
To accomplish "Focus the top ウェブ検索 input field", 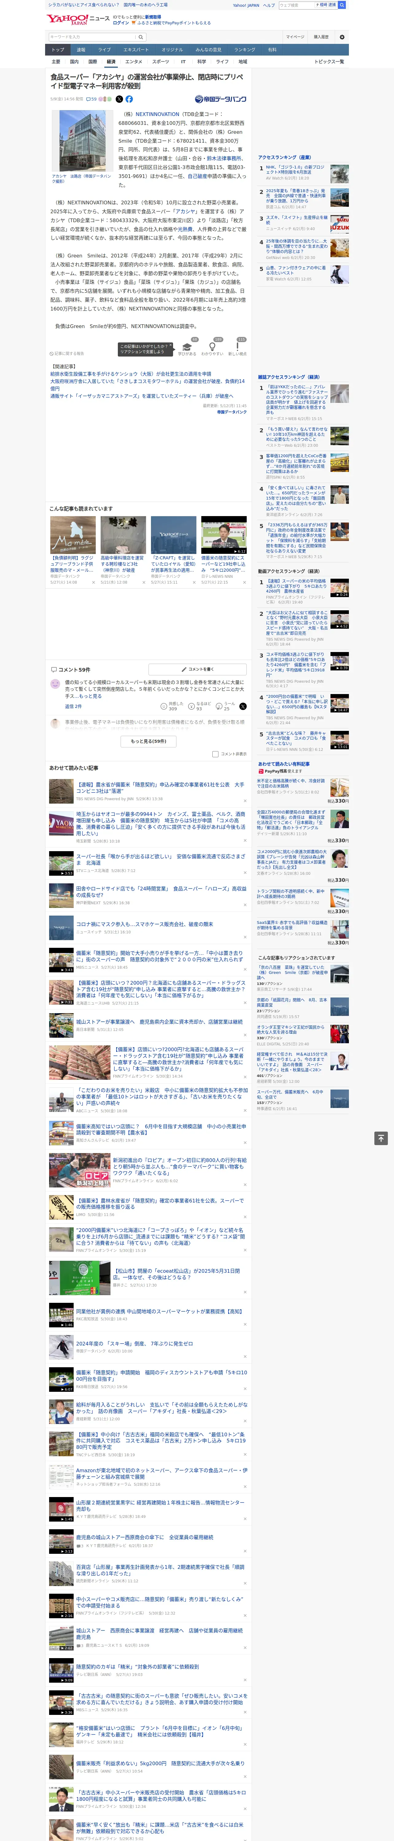I will pos(296,5).
